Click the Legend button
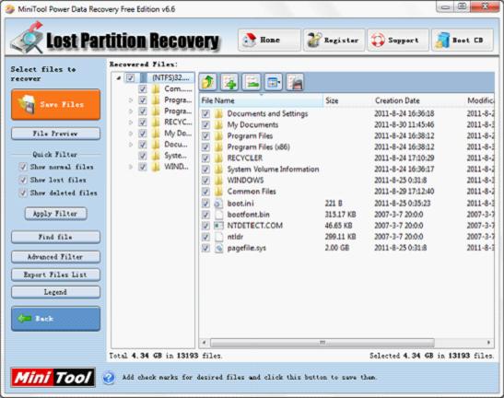504x398 pixels. [55, 292]
